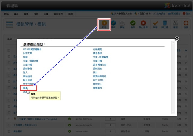
Task: Tick the checkbox in row ID 27
Action: click(x=9, y=57)
